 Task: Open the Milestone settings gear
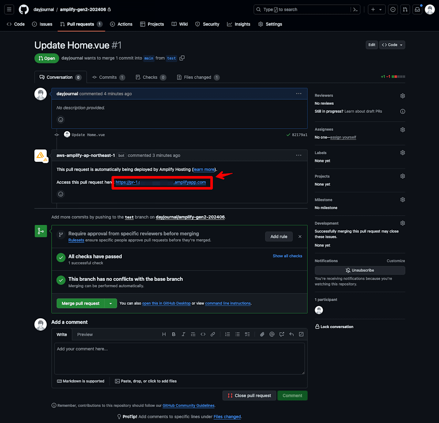(402, 200)
